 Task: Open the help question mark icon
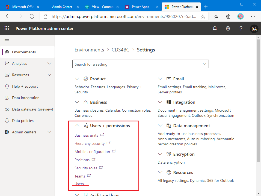pos(241,28)
